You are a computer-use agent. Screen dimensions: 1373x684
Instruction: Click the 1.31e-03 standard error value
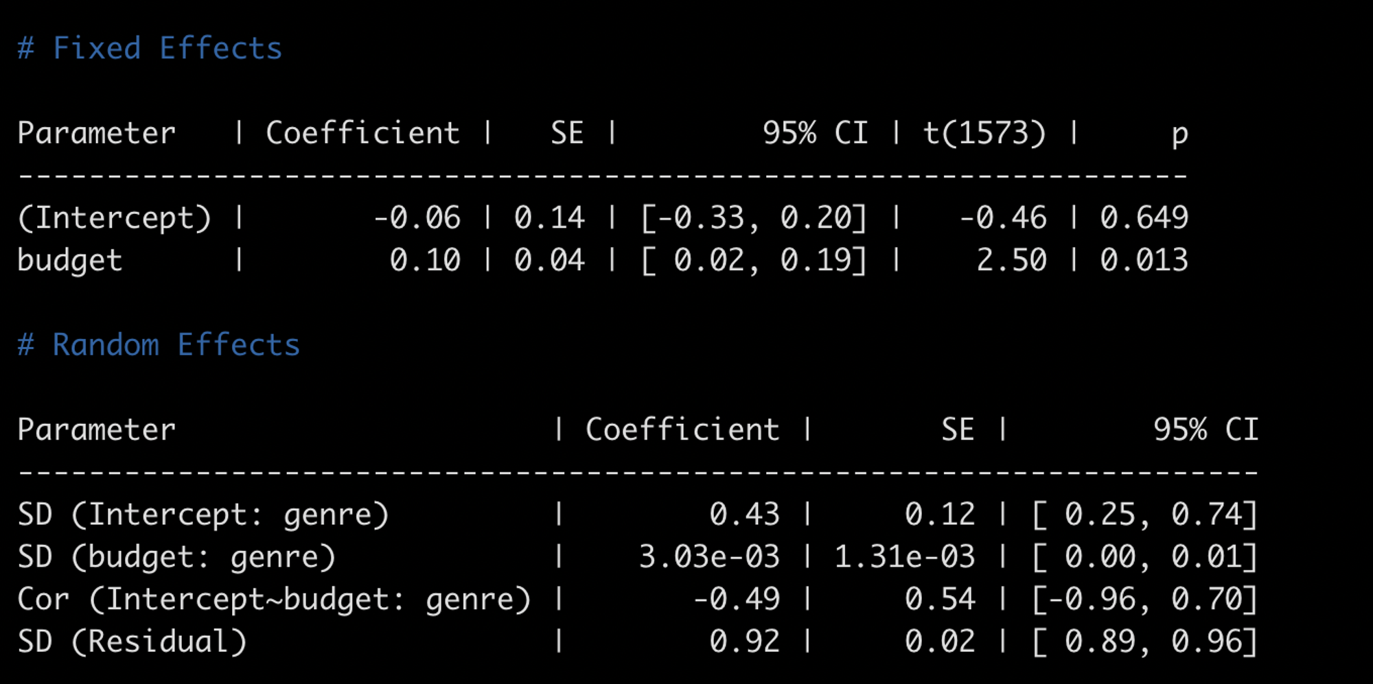tap(905, 557)
